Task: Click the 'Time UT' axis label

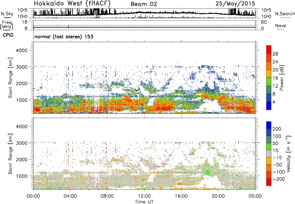Action: click(144, 202)
